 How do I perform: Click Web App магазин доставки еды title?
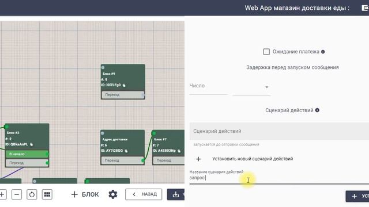(x=297, y=7)
